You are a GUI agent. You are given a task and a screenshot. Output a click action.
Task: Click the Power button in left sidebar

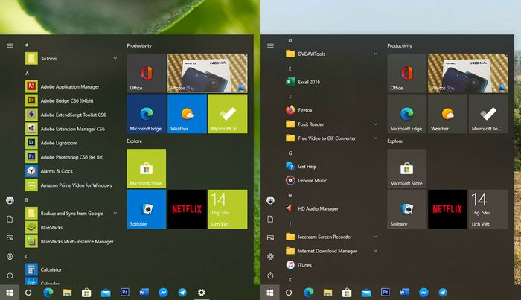point(10,275)
